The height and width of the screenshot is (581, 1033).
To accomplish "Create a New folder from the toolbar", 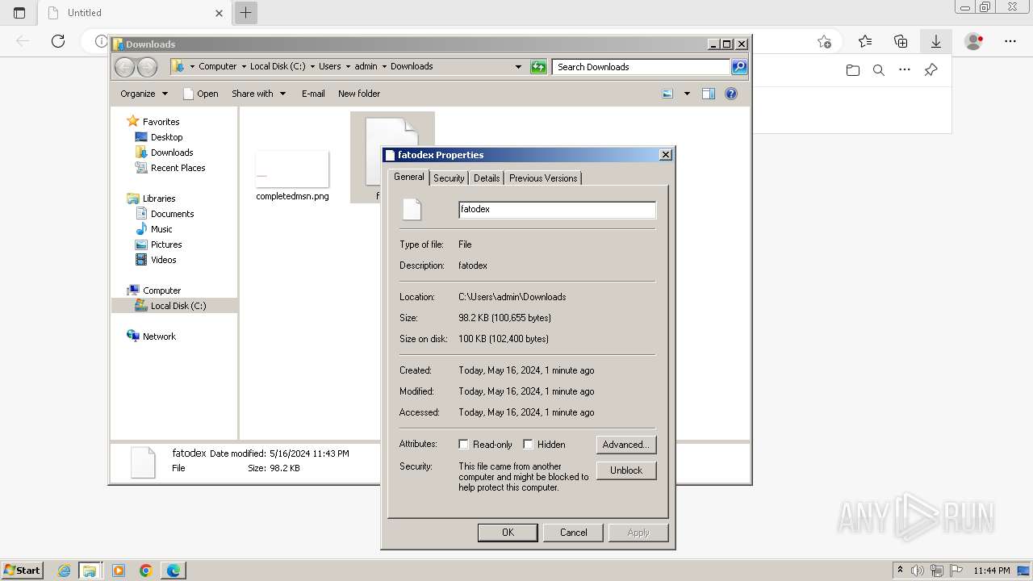I will (359, 94).
